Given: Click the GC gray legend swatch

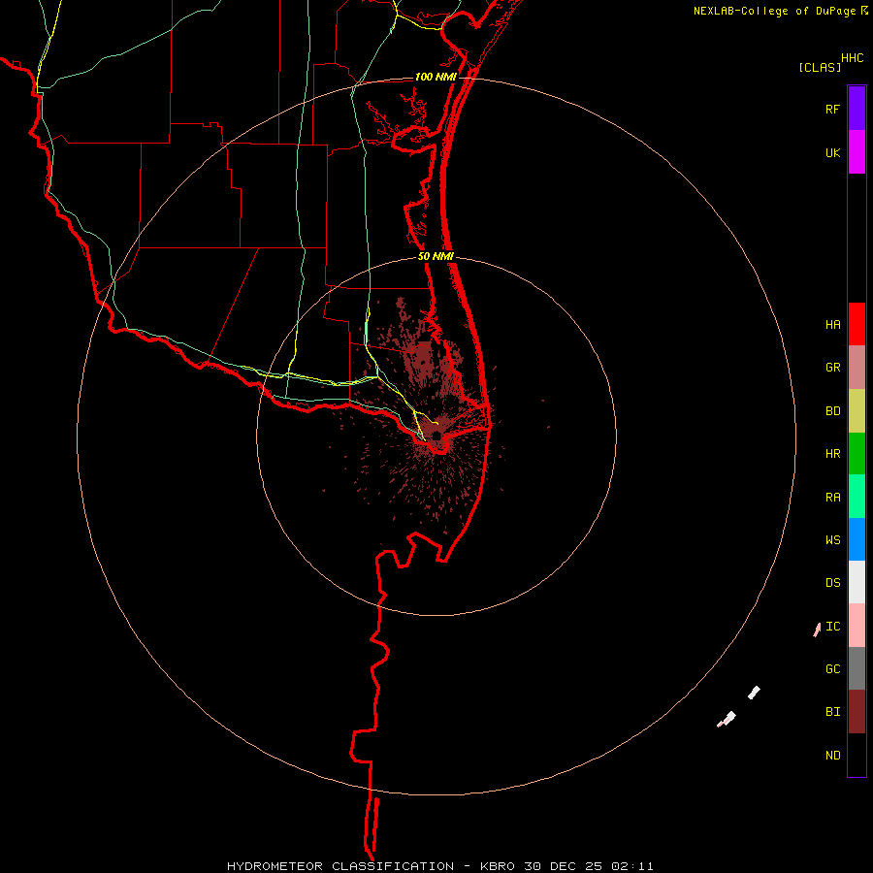Looking at the screenshot, I should pos(857,668).
